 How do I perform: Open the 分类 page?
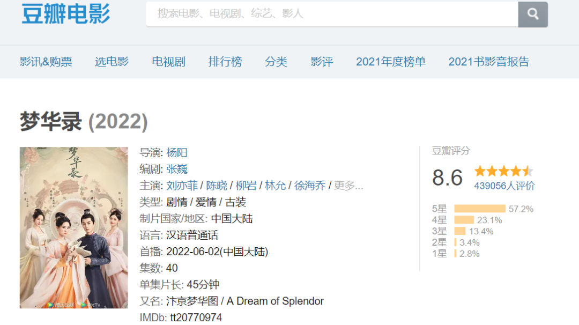(x=276, y=62)
